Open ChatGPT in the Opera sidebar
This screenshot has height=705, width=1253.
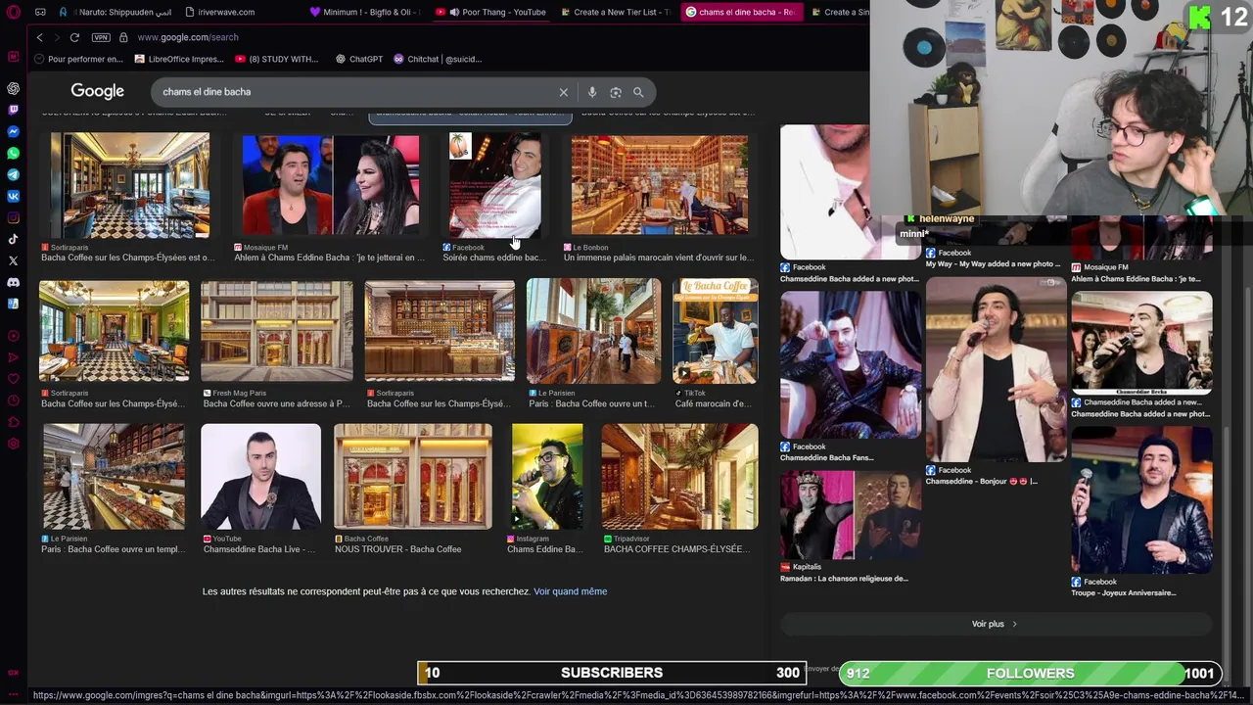(x=13, y=88)
